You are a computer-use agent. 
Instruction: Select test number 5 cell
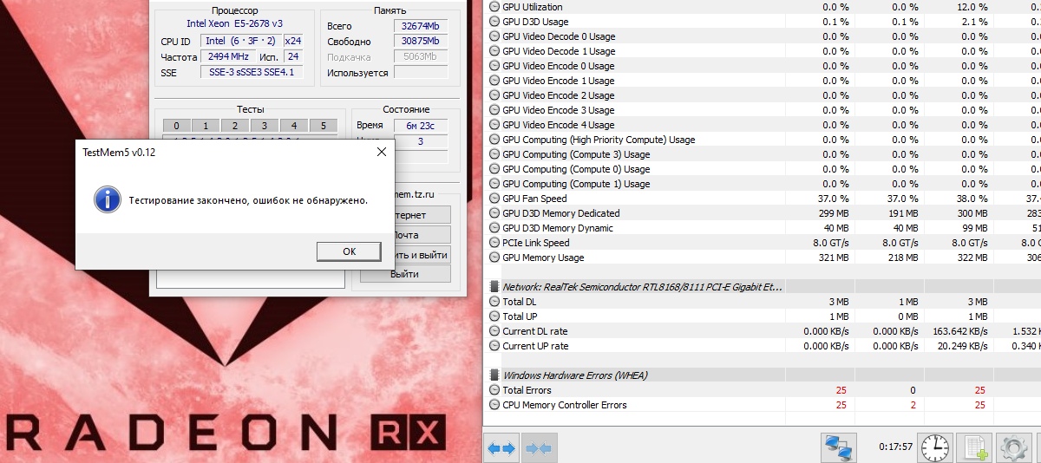point(323,126)
